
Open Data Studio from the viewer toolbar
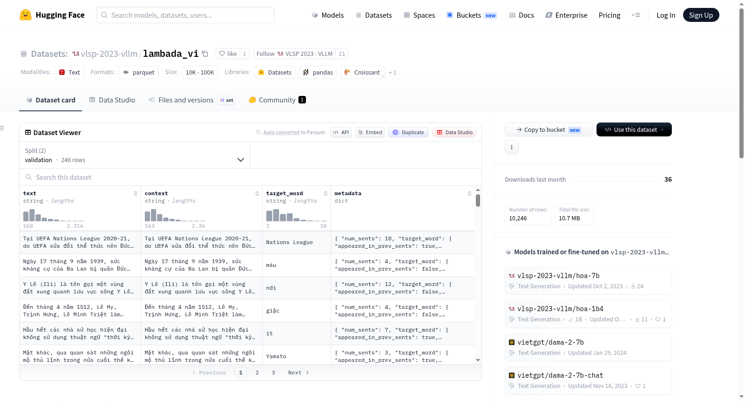coord(454,132)
